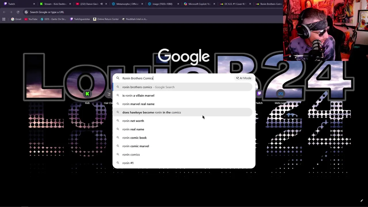Viewport: 368px width, 207px height.
Task: Open the PassMark Intel vs AMD bookmark
Action: coord(135,19)
